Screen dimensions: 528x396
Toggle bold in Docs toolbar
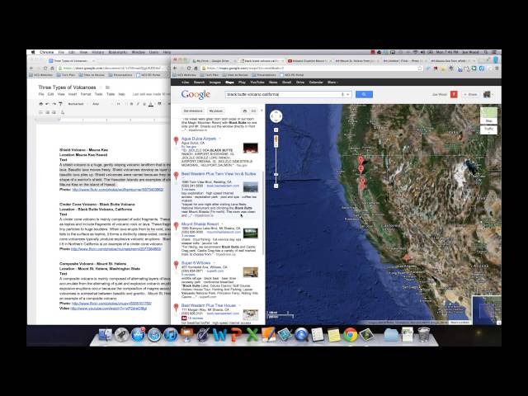pos(131,104)
